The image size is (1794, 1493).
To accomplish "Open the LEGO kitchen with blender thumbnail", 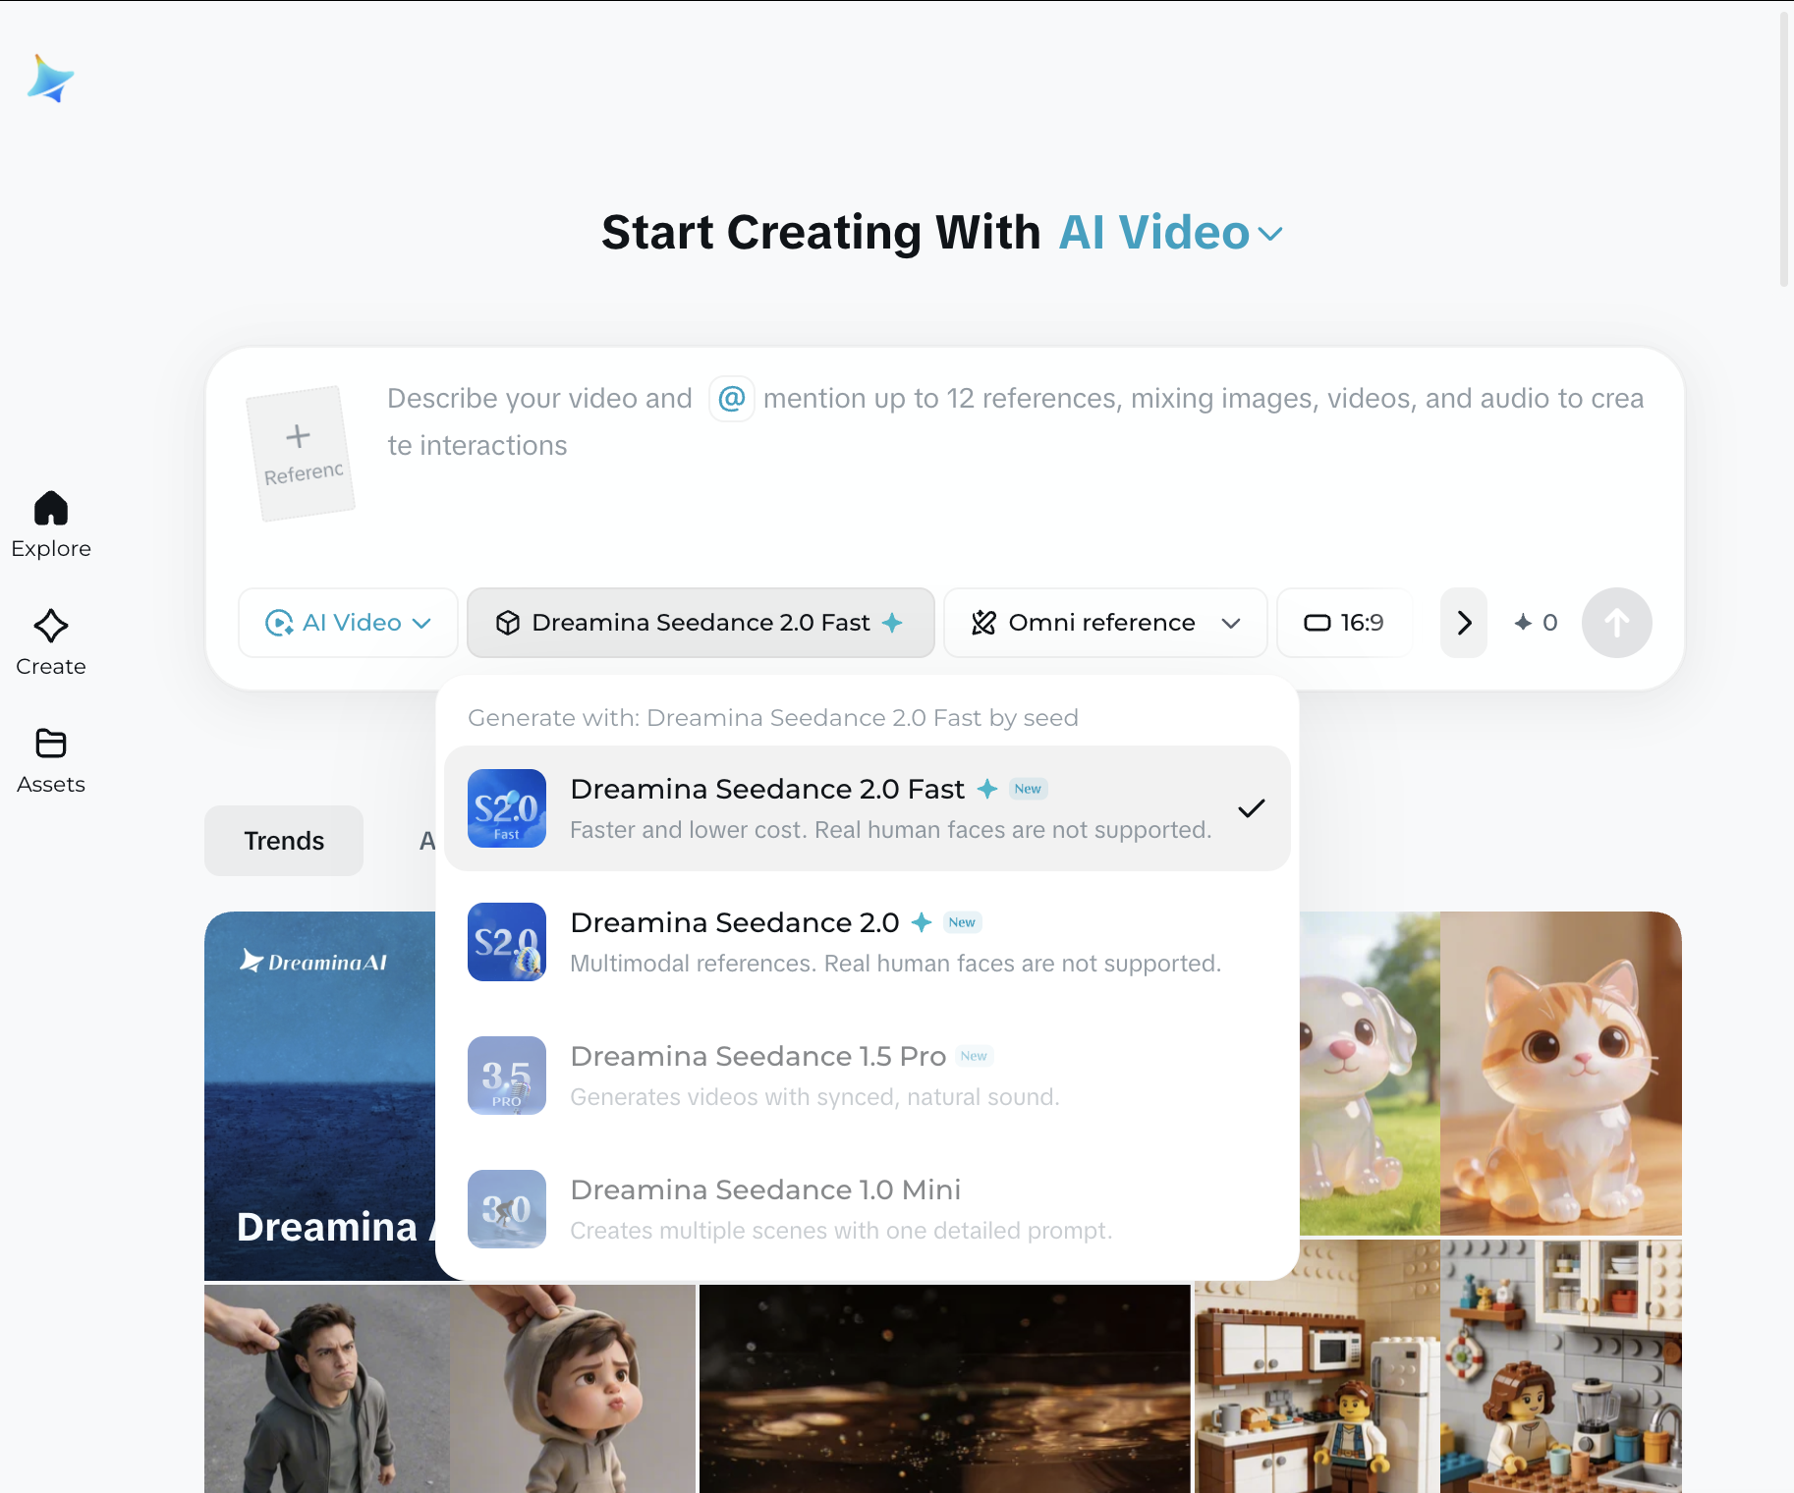I will (x=1561, y=1366).
